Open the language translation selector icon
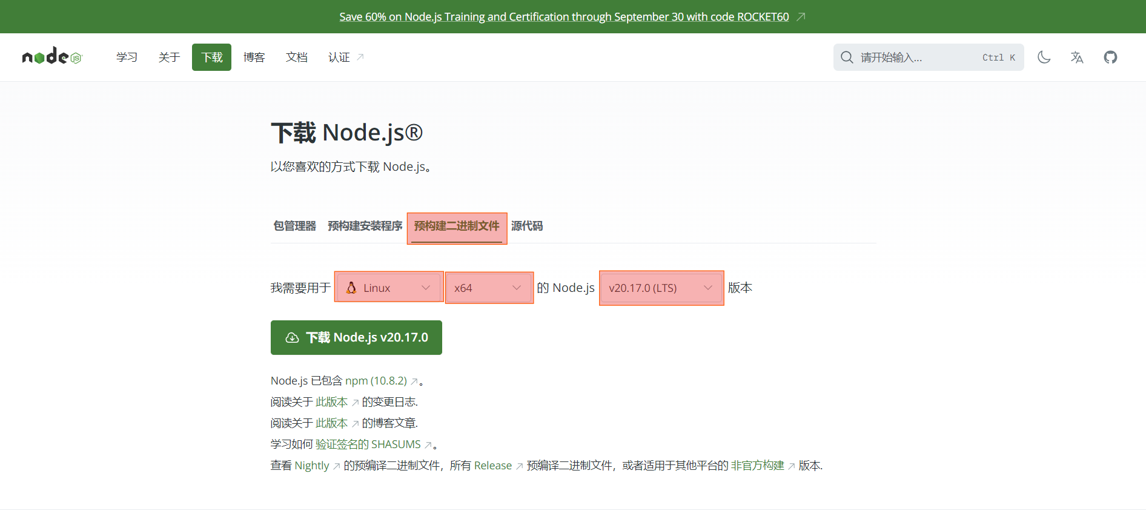1146x525 pixels. click(1077, 57)
